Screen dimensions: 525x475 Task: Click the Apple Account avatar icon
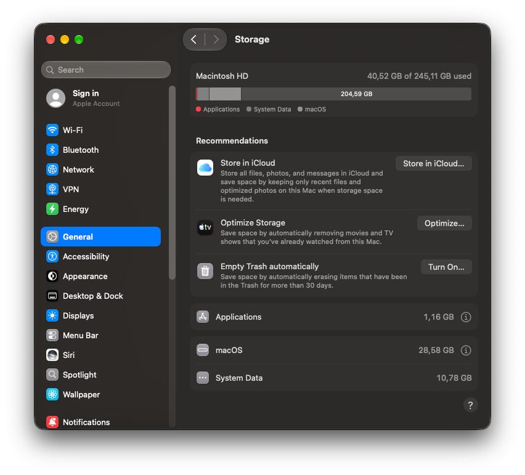[x=55, y=98]
